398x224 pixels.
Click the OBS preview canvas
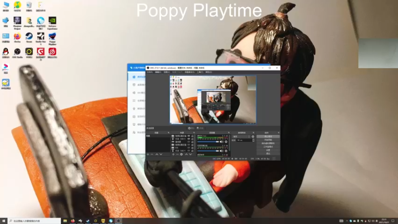coord(213,100)
